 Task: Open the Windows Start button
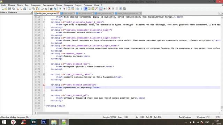point(4,122)
